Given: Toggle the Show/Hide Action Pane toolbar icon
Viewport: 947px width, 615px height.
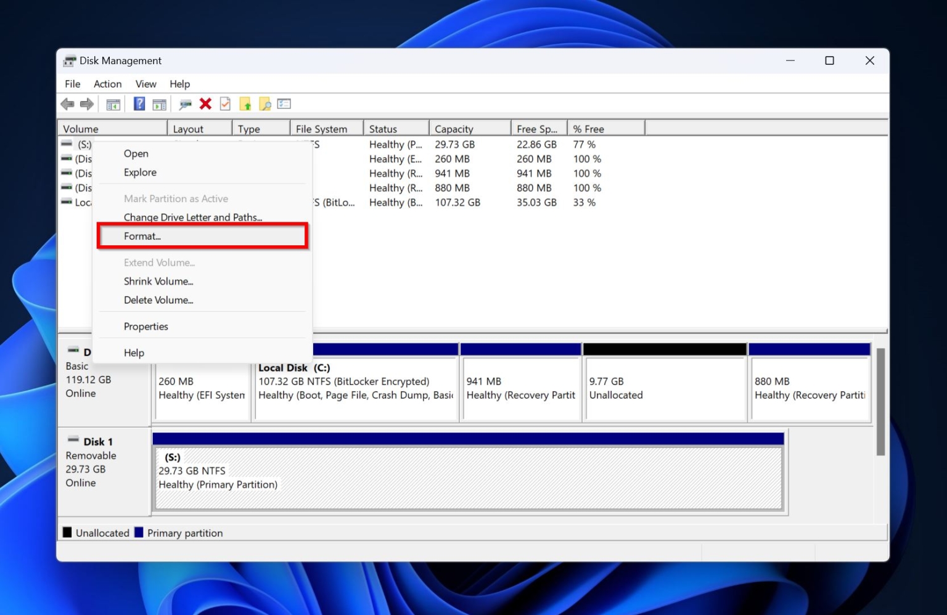Looking at the screenshot, I should click(x=160, y=104).
